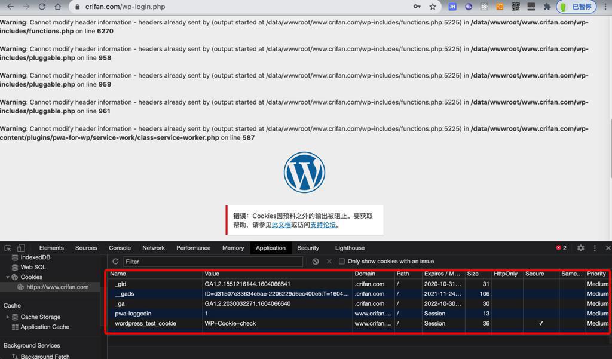Refresh cookies with the reload icon
The height and width of the screenshot is (359, 612).
(115, 262)
